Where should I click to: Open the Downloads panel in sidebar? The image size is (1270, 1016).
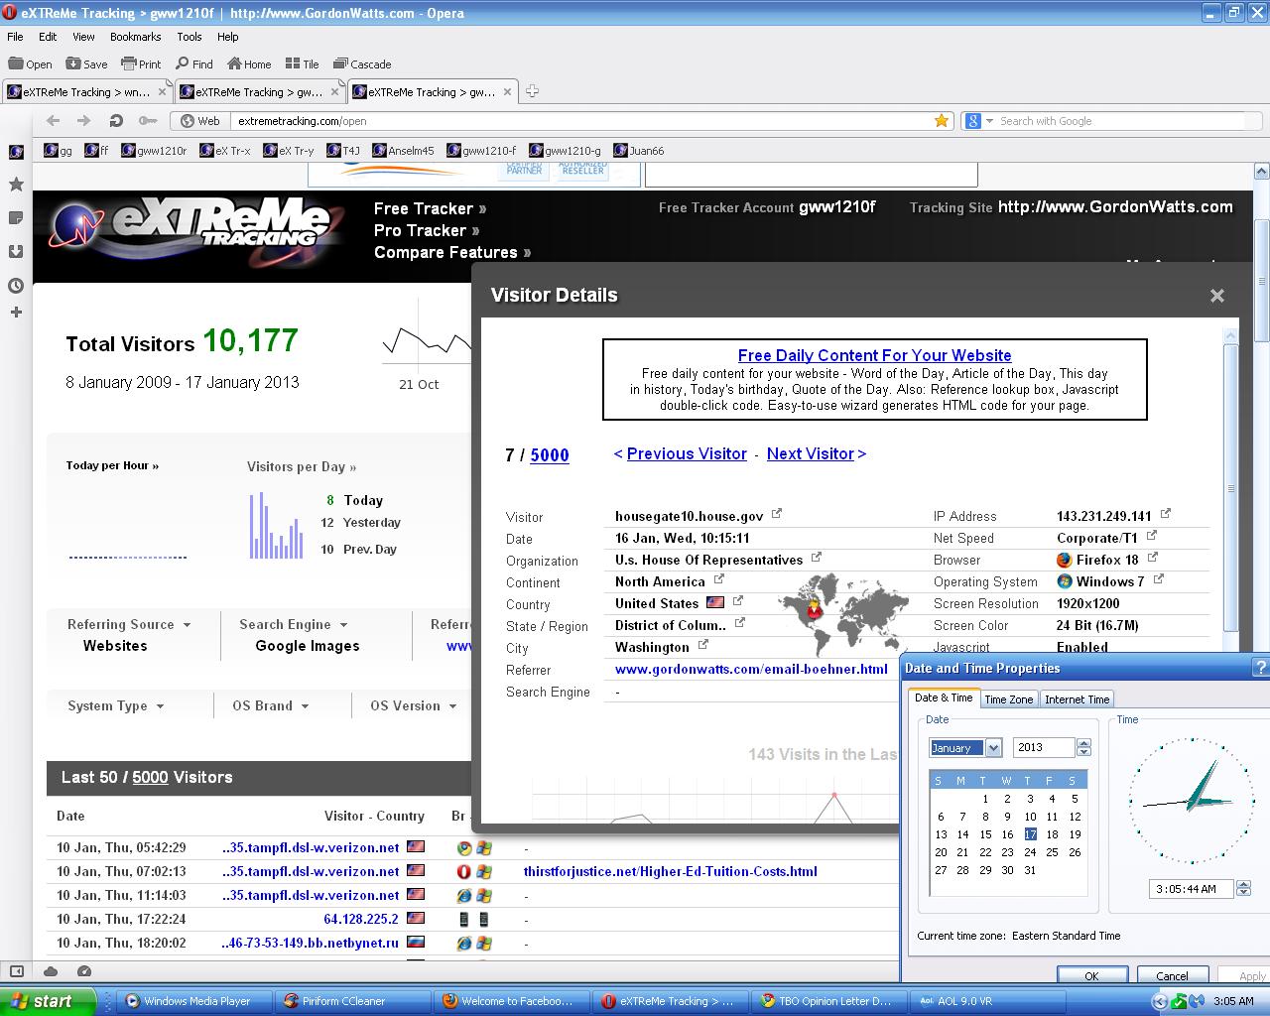(x=16, y=252)
